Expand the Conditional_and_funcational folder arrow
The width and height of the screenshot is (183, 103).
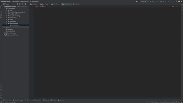7,12
